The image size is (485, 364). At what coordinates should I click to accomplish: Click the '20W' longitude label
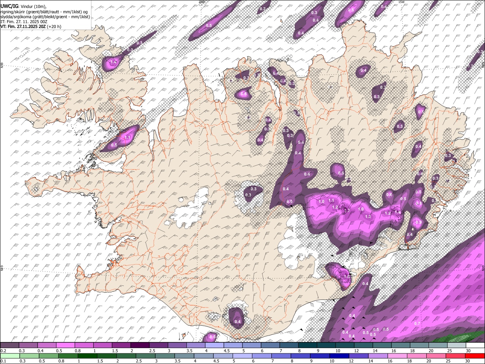(202, 2)
